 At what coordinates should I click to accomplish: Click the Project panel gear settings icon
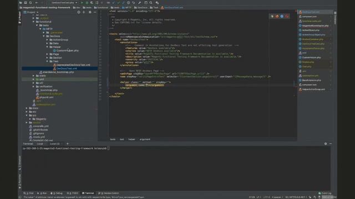(90, 12)
